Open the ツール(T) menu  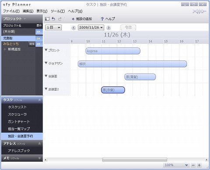(58, 11)
